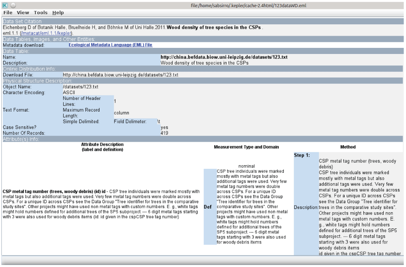406x267 pixels.
Task: Click the Text Format label
Action: [16, 110]
